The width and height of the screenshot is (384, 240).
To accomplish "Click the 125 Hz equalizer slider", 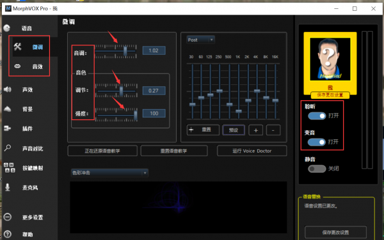I will (x=211, y=95).
